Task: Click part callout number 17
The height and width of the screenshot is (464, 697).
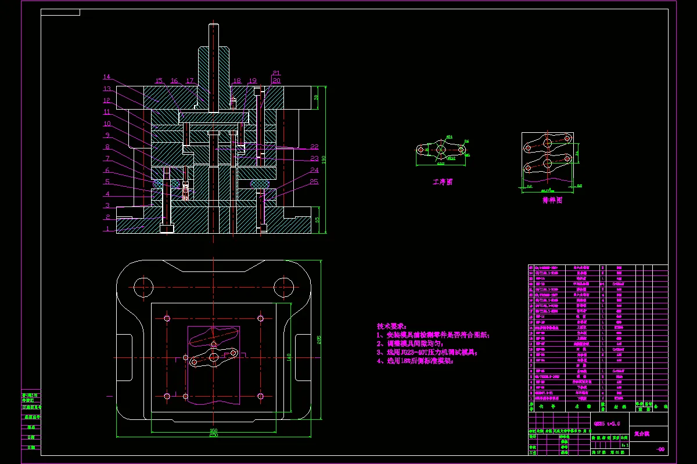Action: (189, 81)
